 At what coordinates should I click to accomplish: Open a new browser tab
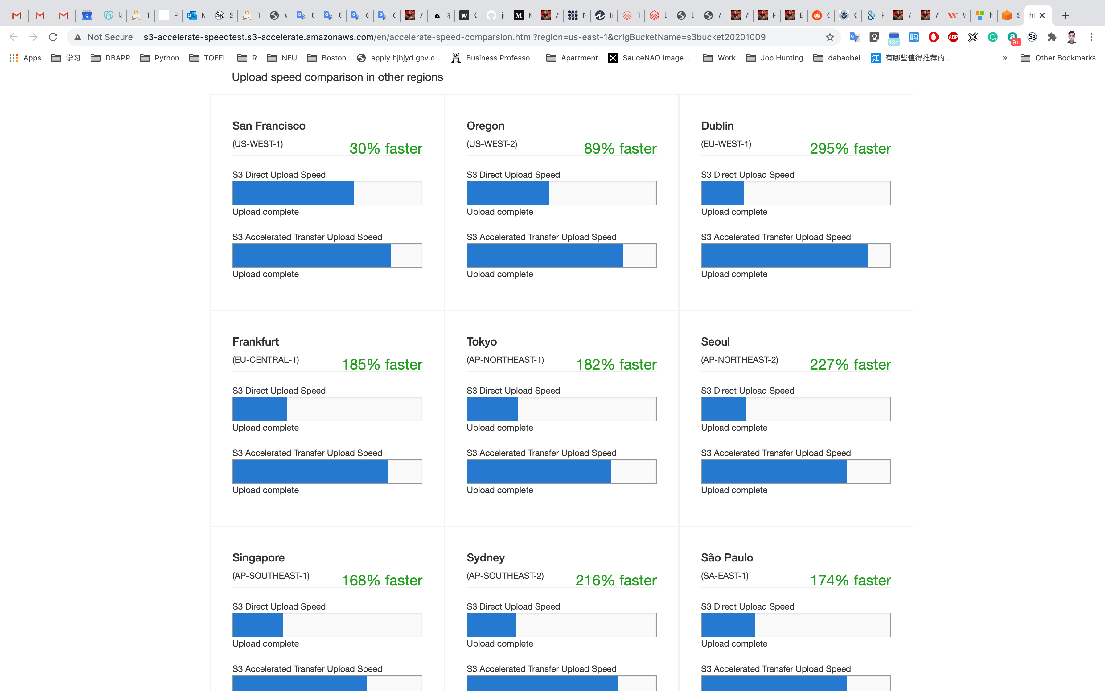coord(1065,15)
